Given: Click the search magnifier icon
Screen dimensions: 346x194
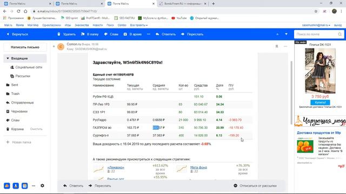Looking at the screenshot, I should (340, 34).
